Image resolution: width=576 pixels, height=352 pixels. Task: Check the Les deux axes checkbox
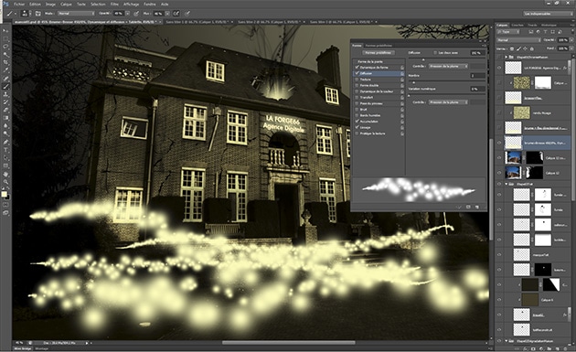(435, 53)
